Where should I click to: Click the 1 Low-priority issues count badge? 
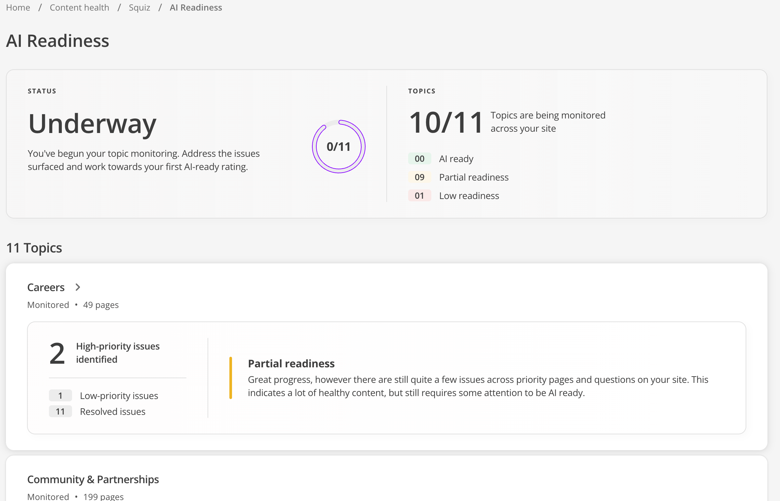pyautogui.click(x=60, y=395)
